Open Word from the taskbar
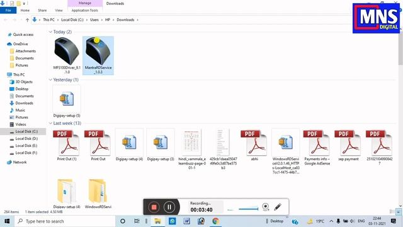 [187, 221]
